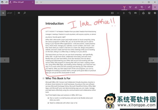Select the ballpoint pen ink tool
The height and width of the screenshot is (110, 158).
(x=124, y=7)
